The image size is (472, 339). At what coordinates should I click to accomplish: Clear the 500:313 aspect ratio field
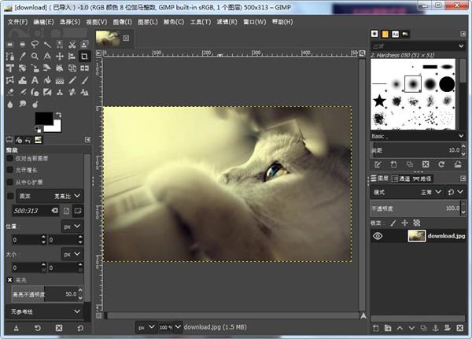[x=54, y=211]
